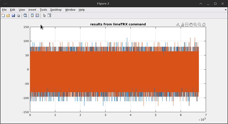
Task: Click the y-axis label 150
Action: (x=26, y=27)
